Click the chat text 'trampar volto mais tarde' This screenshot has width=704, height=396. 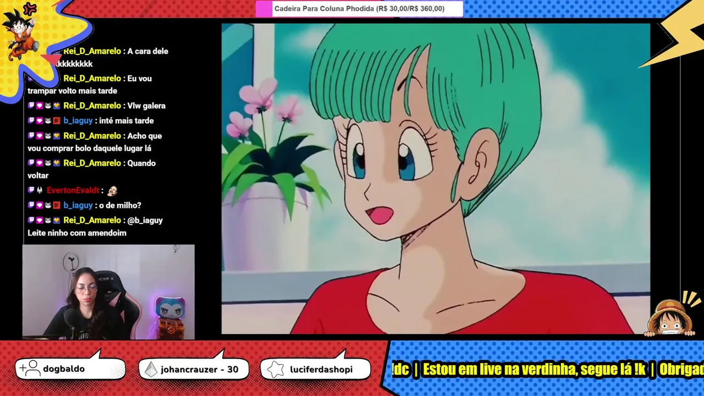click(73, 91)
